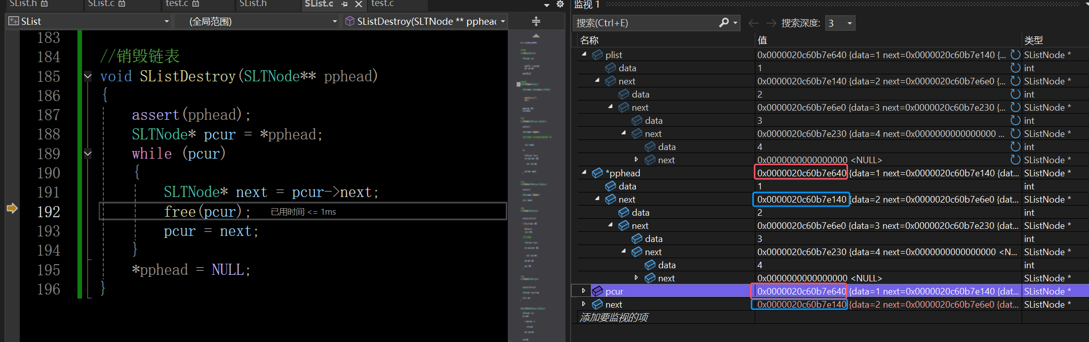Open the 搜索深度 depth combo box
Image resolution: width=1089 pixels, height=342 pixels.
(840, 23)
